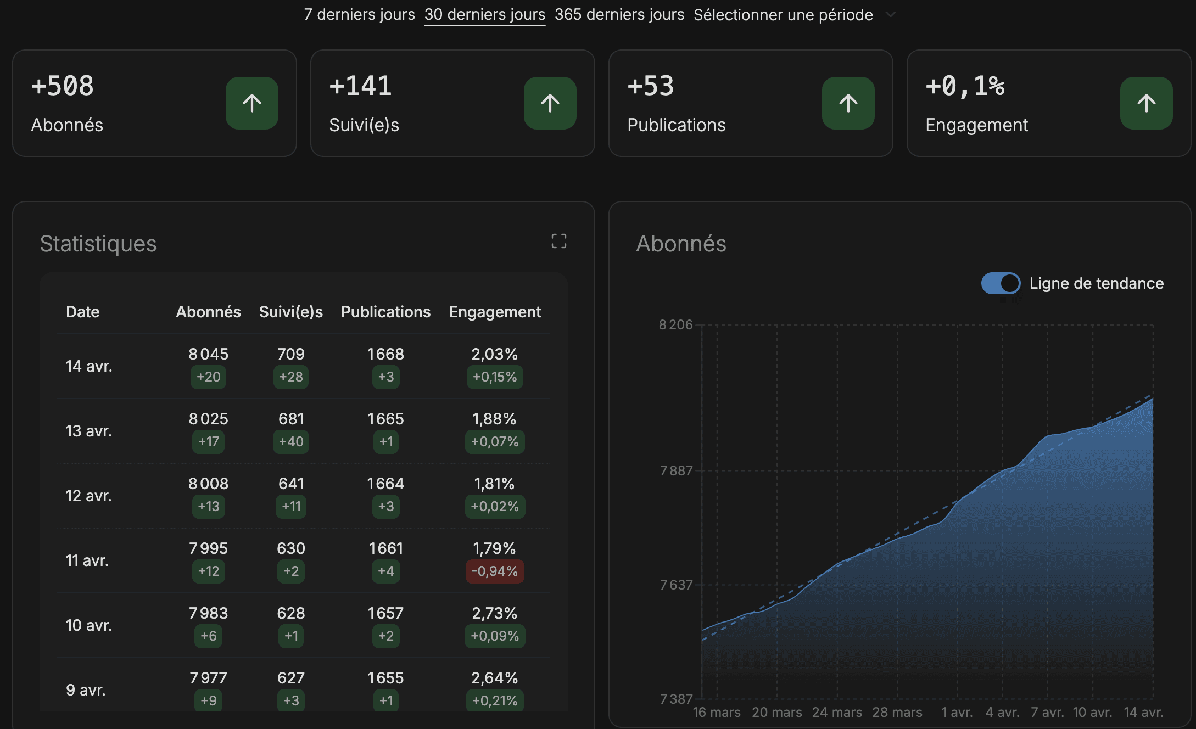Click the 1661 publications value
Screen dimensions: 1196x729
(385, 548)
